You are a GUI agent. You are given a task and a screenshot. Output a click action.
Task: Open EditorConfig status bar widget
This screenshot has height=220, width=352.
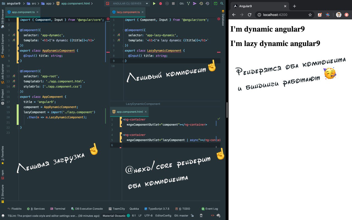(x=163, y=216)
